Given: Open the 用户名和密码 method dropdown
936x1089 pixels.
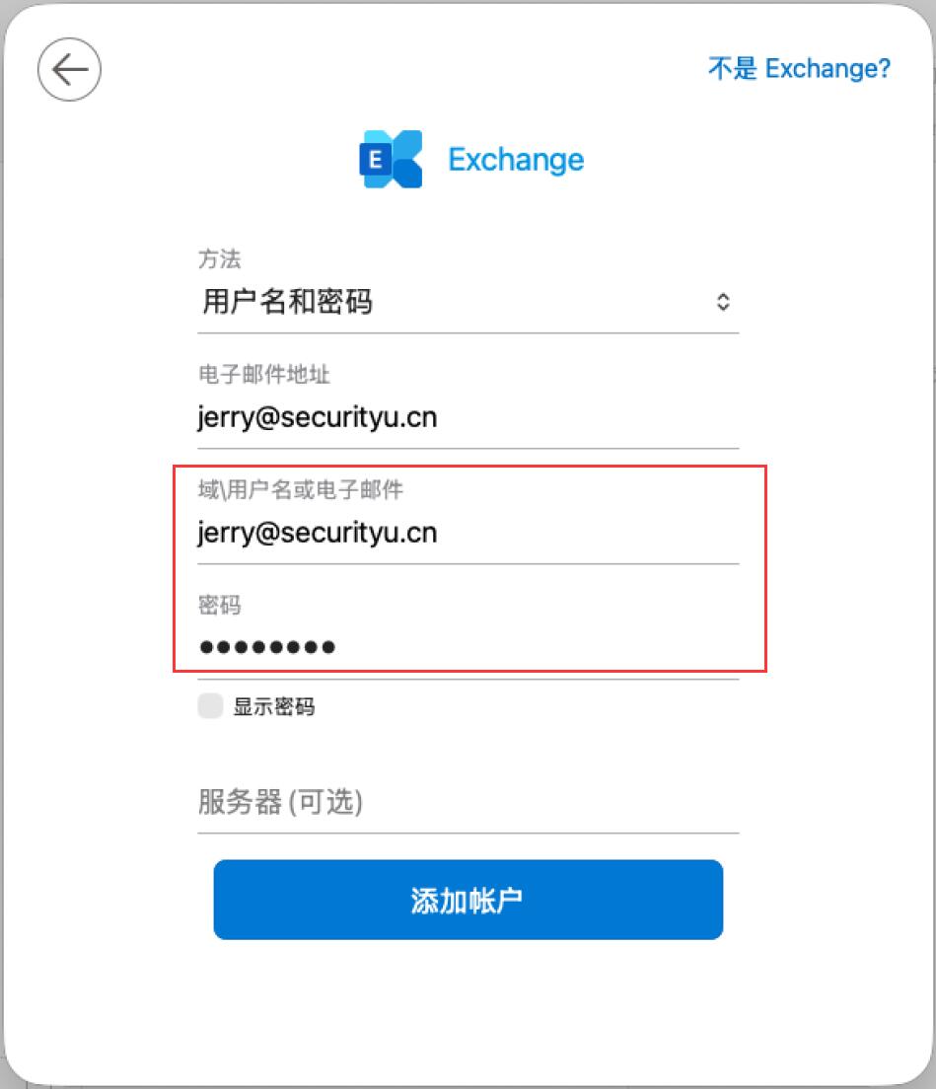Looking at the screenshot, I should [468, 302].
